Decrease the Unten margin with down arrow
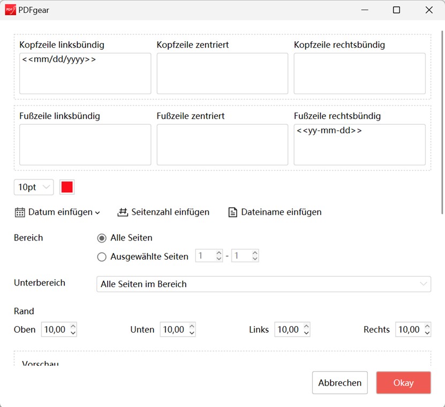Viewport: 445px width, 407px height. point(192,333)
